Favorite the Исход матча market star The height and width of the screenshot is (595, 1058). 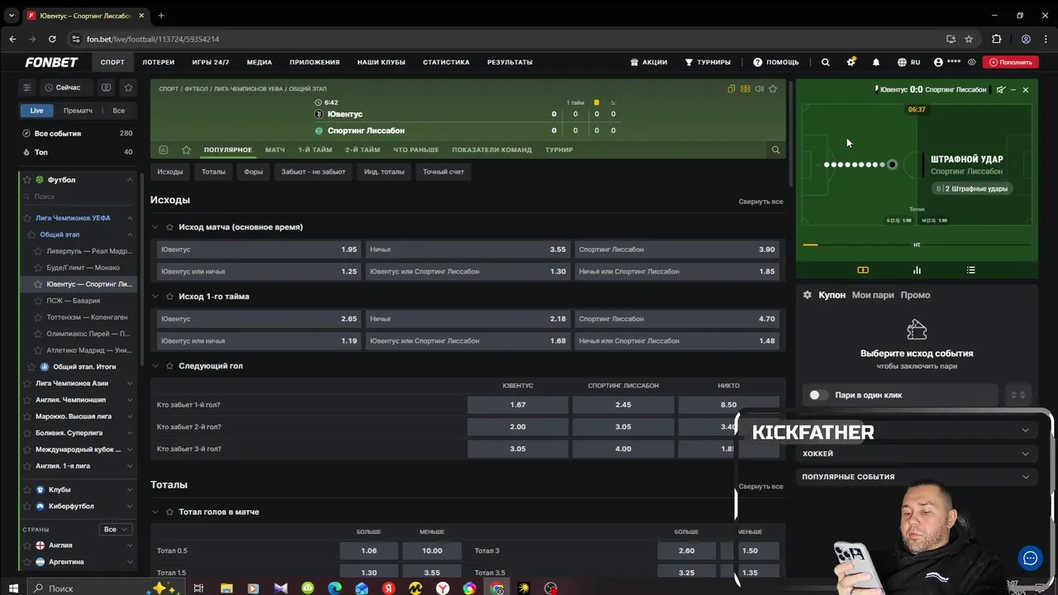[x=170, y=226]
